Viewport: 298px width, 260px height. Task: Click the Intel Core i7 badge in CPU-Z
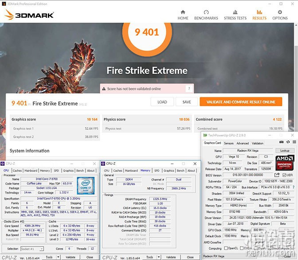point(86,186)
